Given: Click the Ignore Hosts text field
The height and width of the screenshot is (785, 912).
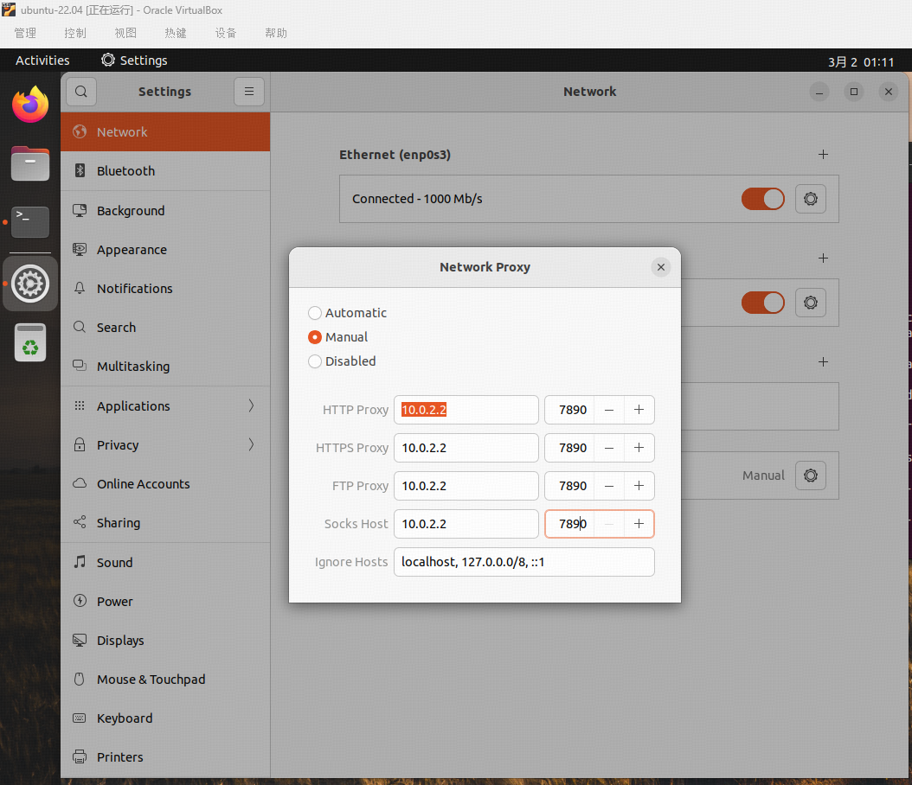Looking at the screenshot, I should (523, 562).
